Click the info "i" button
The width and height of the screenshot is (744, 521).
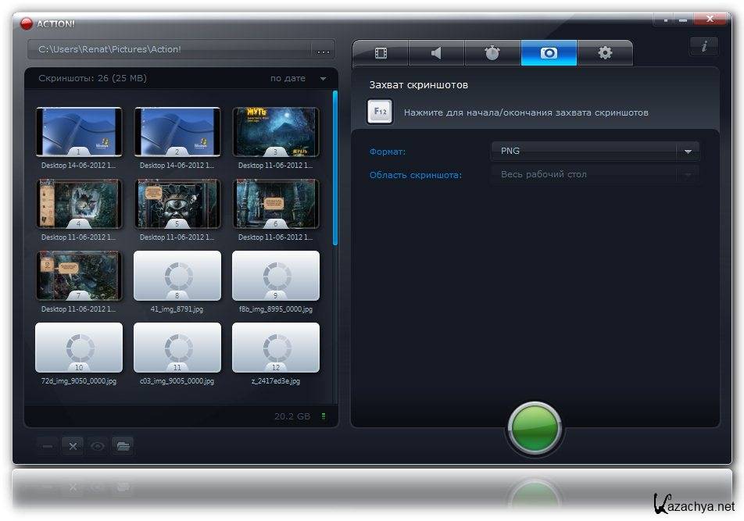(703, 47)
